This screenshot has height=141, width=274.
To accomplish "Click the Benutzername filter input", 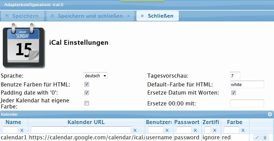I will (155, 130).
